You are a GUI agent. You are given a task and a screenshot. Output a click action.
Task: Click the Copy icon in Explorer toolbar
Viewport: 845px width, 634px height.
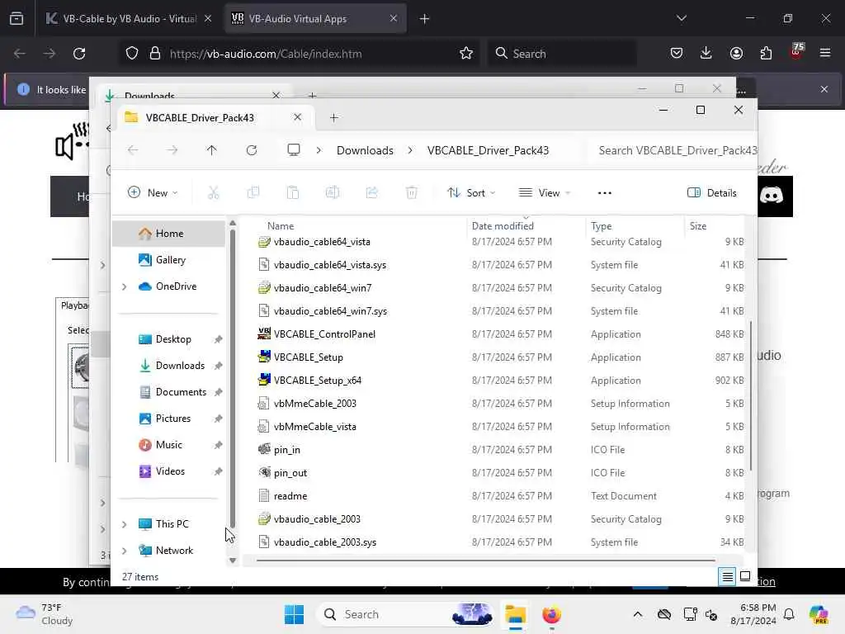pos(253,193)
